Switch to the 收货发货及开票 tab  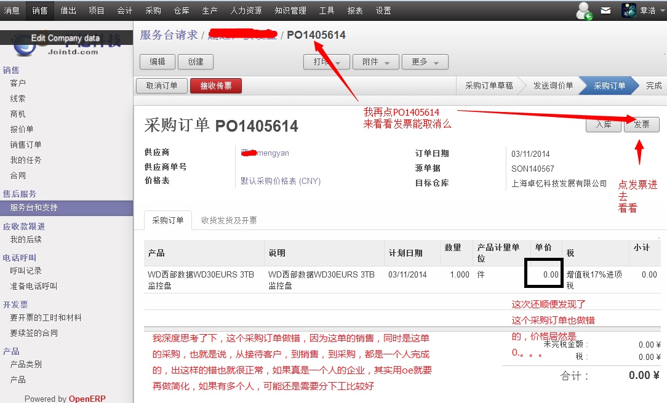coord(229,220)
